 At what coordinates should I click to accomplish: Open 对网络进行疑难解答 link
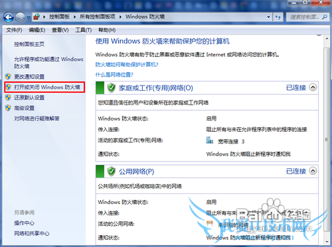click(37, 119)
